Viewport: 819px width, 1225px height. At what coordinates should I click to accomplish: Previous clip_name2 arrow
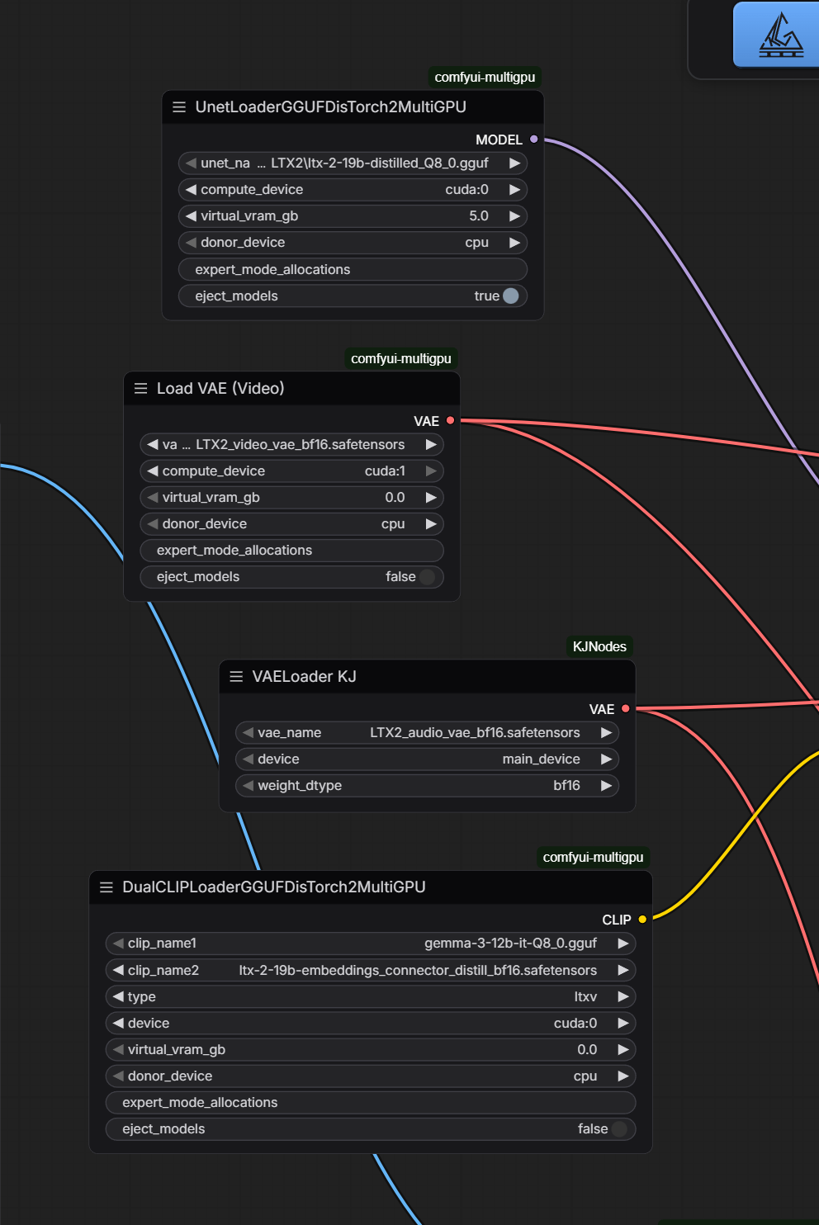(x=118, y=971)
